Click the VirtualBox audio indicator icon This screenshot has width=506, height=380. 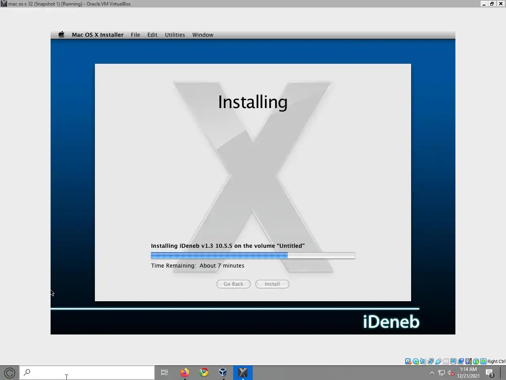[x=423, y=361]
